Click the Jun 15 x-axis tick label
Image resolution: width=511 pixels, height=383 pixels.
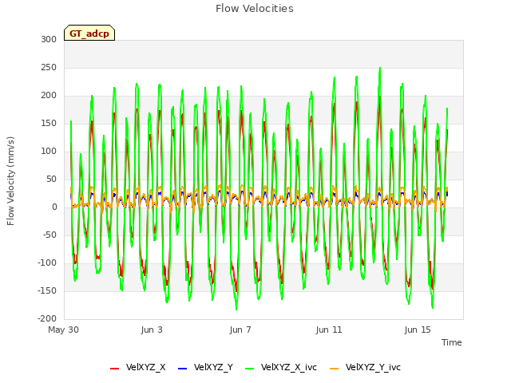[x=418, y=330]
